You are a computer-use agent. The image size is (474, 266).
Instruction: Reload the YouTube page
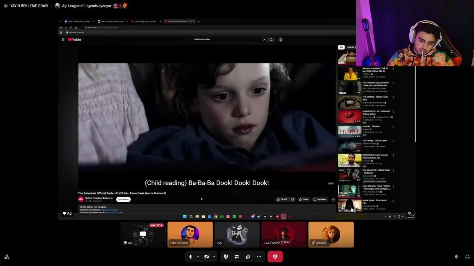tap(71, 27)
